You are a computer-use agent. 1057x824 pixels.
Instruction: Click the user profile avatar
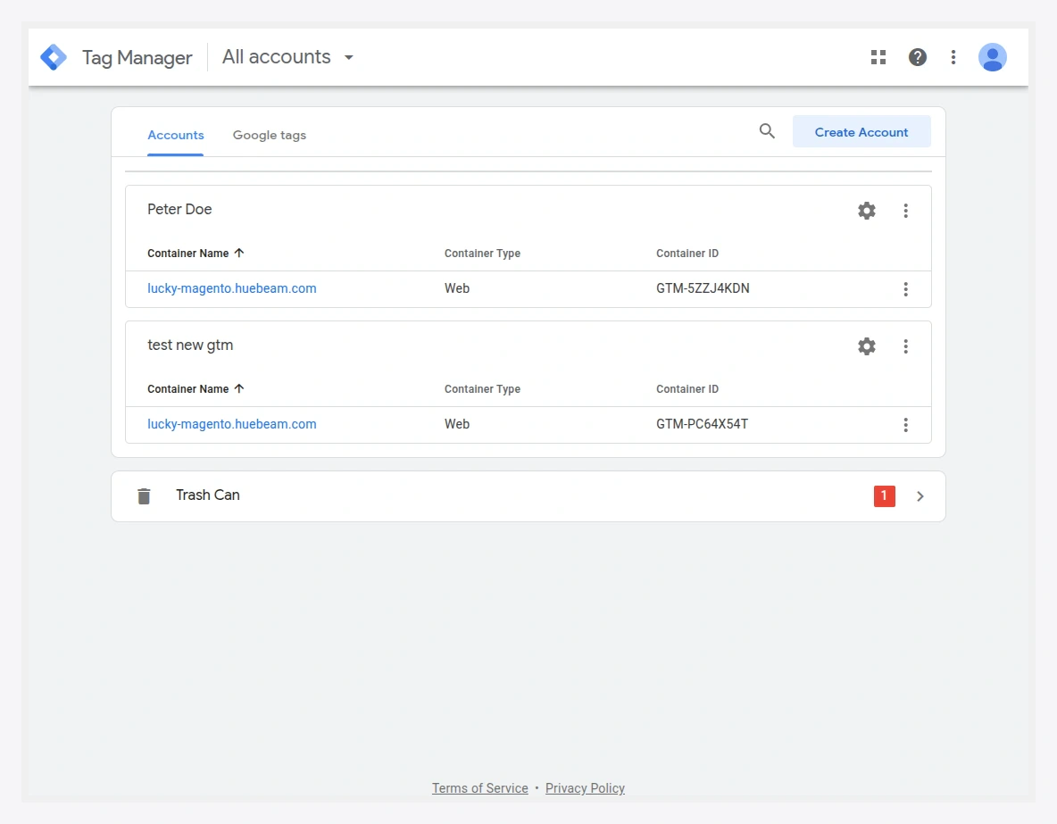pos(993,57)
